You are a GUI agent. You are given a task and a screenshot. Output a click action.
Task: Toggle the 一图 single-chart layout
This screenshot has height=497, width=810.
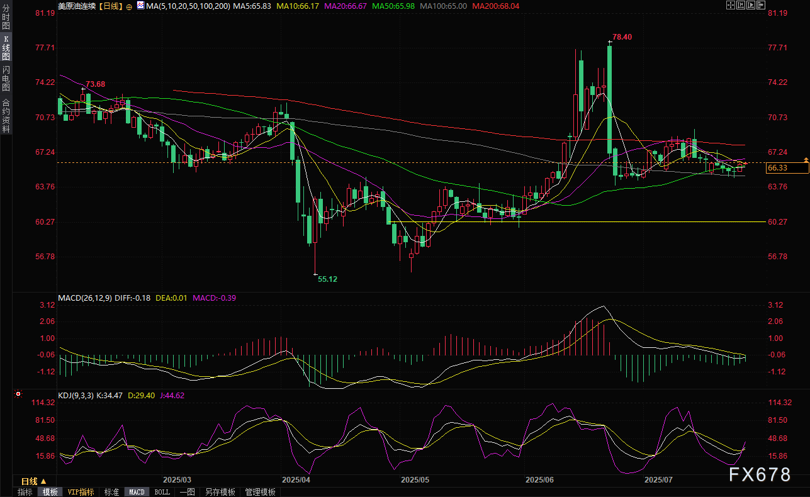click(x=187, y=492)
